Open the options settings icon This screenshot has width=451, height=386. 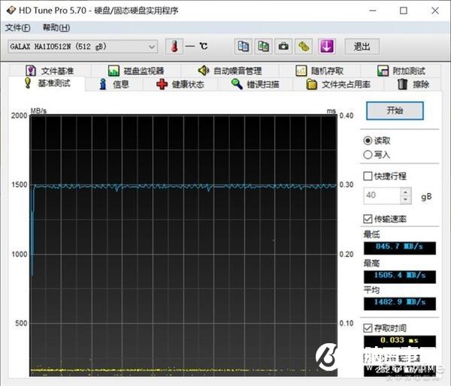coord(304,47)
